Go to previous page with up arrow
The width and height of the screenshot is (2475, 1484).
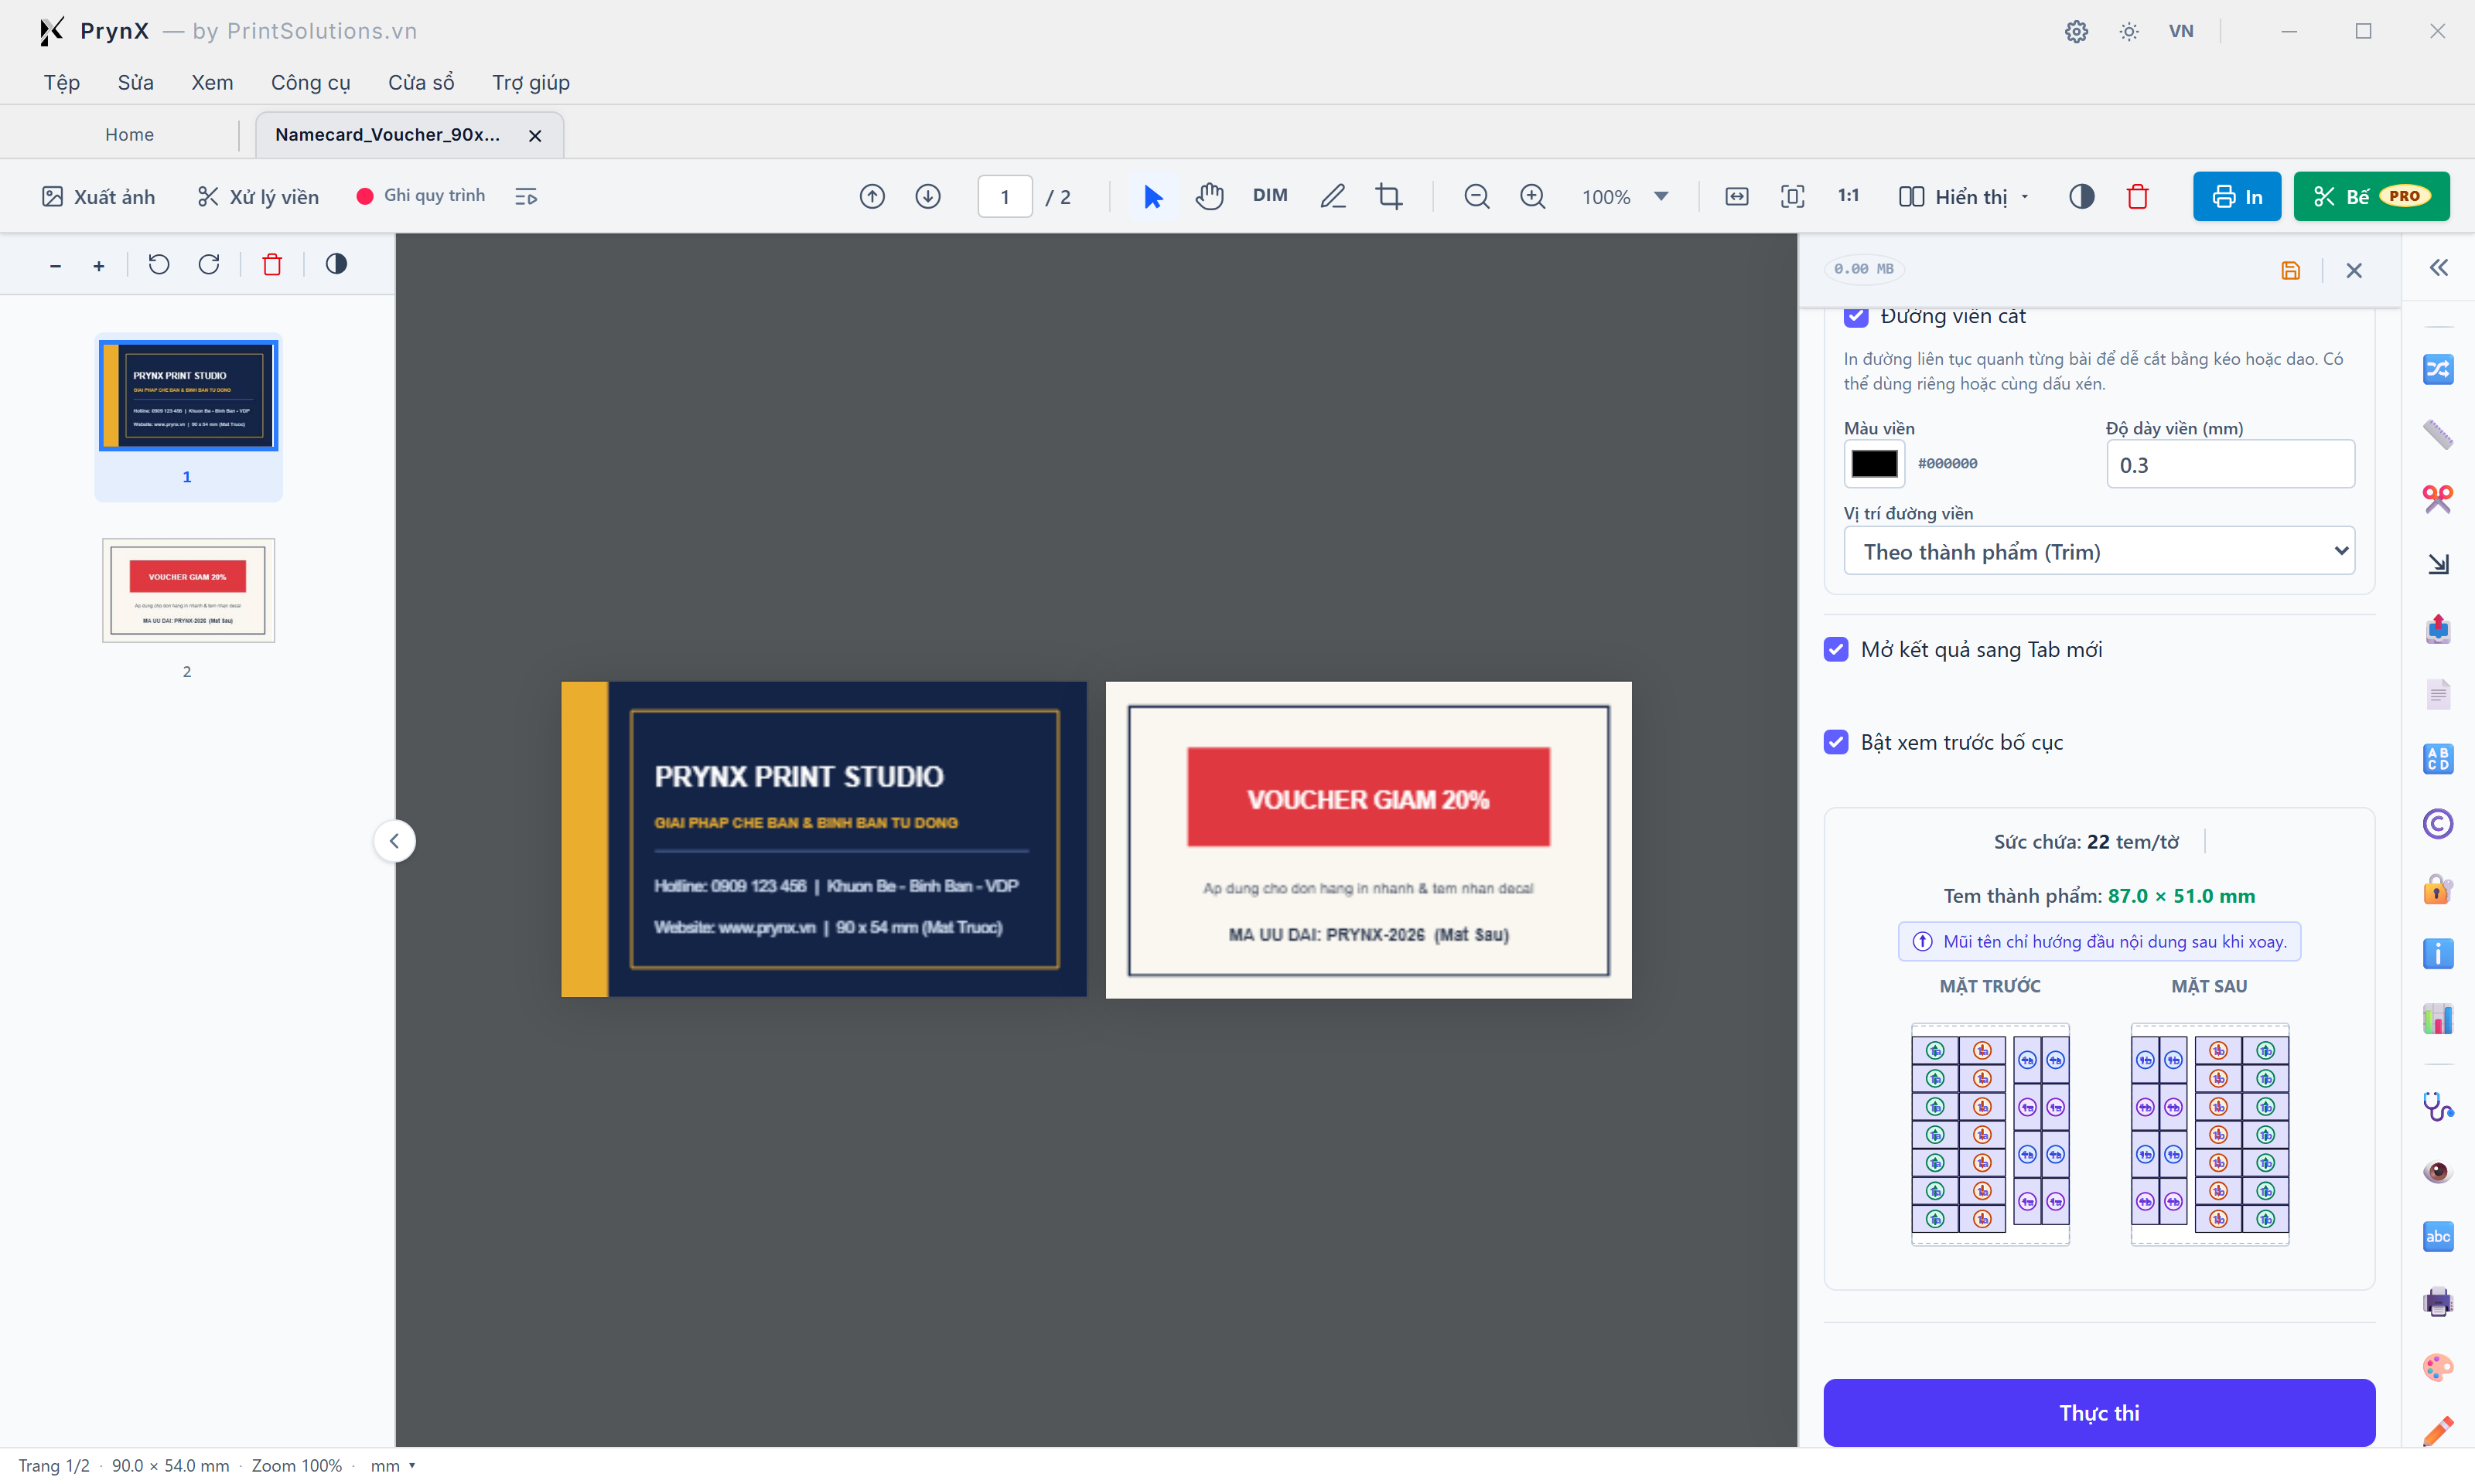coord(872,197)
